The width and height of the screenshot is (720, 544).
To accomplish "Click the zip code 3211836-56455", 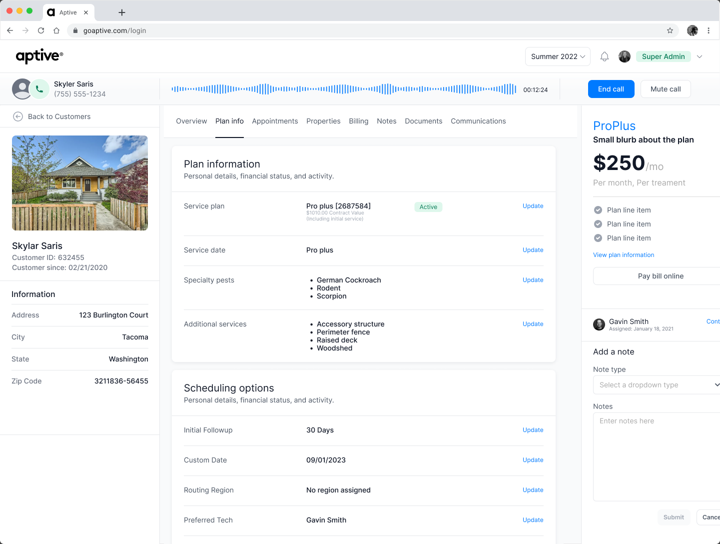I will click(121, 381).
